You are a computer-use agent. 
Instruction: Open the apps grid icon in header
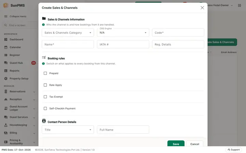click(240, 5)
